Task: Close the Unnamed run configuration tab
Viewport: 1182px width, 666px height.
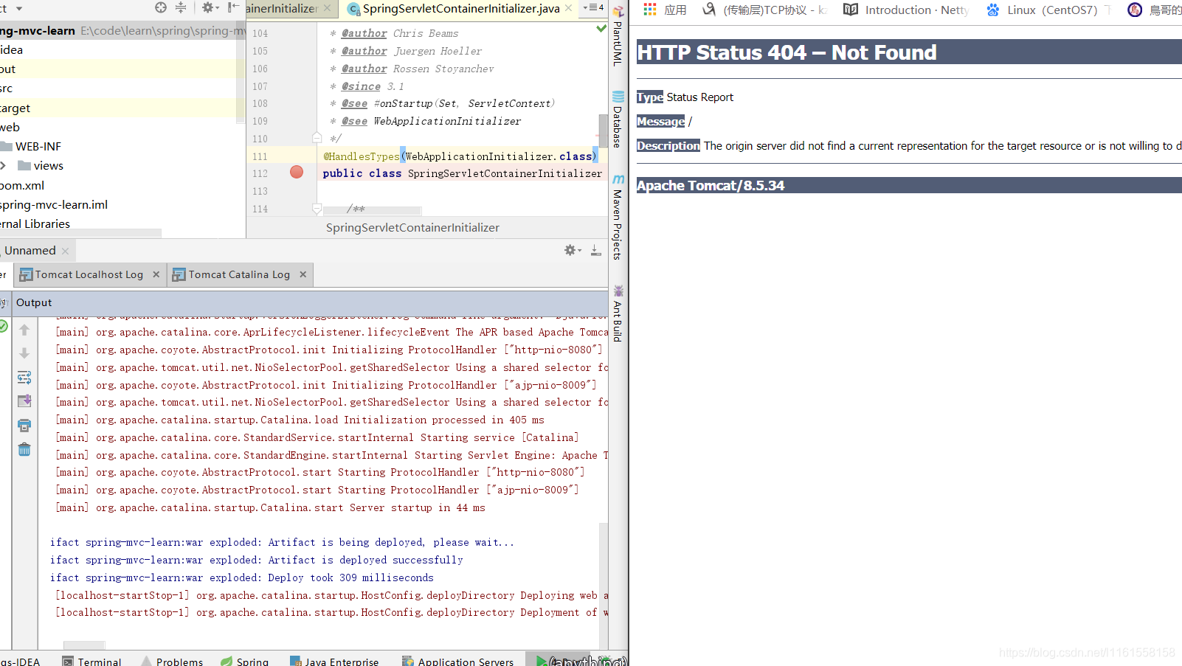Action: 65,251
